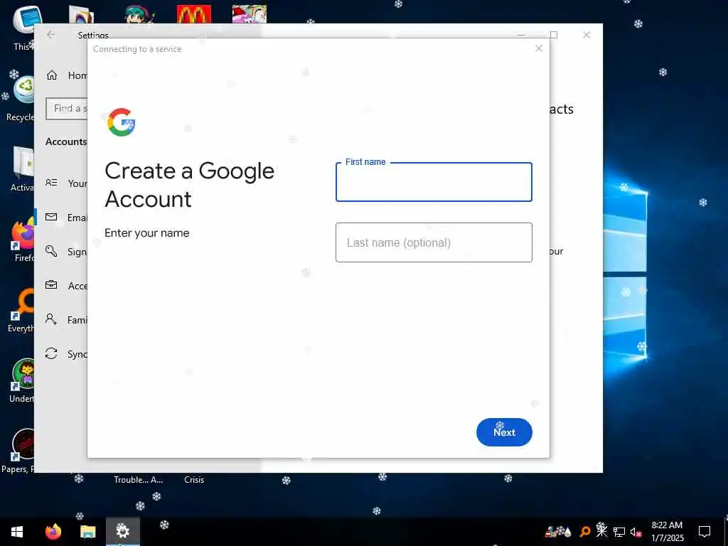This screenshot has width=728, height=546.
Task: Open Home in Settings sidebar
Action: coord(66,75)
